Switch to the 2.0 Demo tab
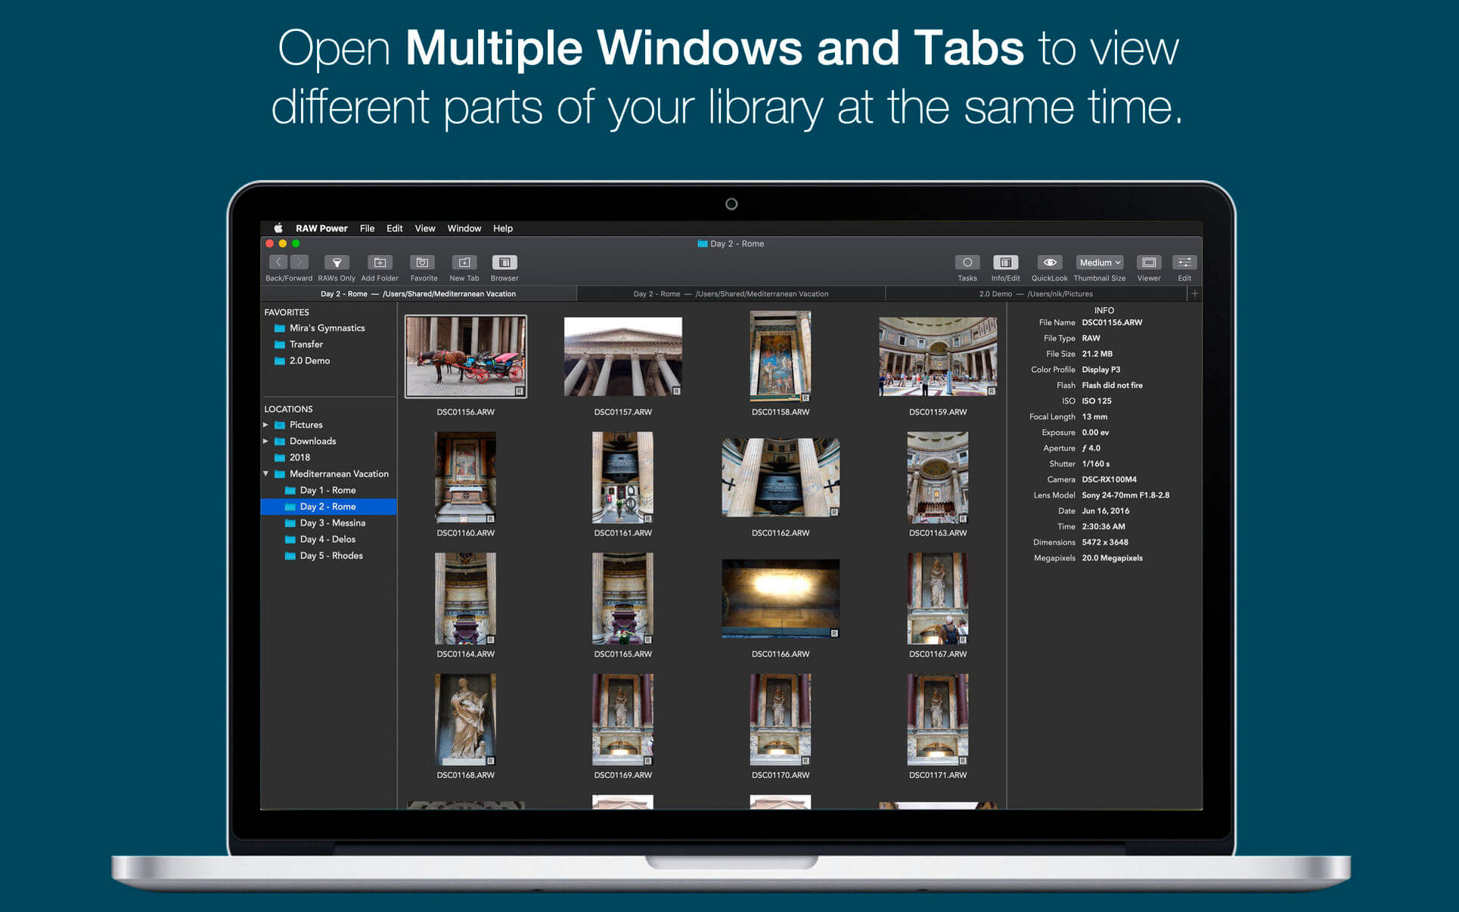 pos(1035,294)
